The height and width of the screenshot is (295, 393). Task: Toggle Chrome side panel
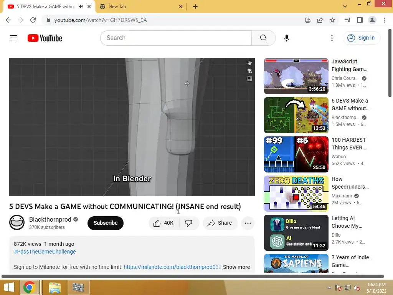360,20
